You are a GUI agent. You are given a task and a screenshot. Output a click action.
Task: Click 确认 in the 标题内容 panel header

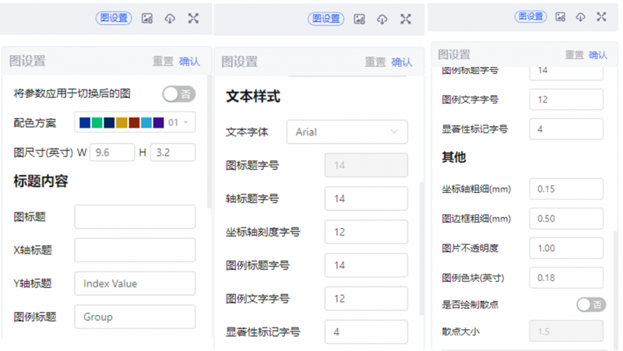point(189,61)
